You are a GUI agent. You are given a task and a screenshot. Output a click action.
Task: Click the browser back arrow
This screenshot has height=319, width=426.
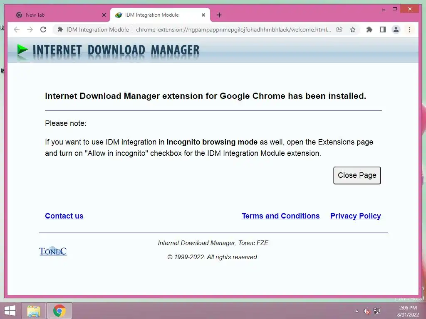tap(17, 29)
